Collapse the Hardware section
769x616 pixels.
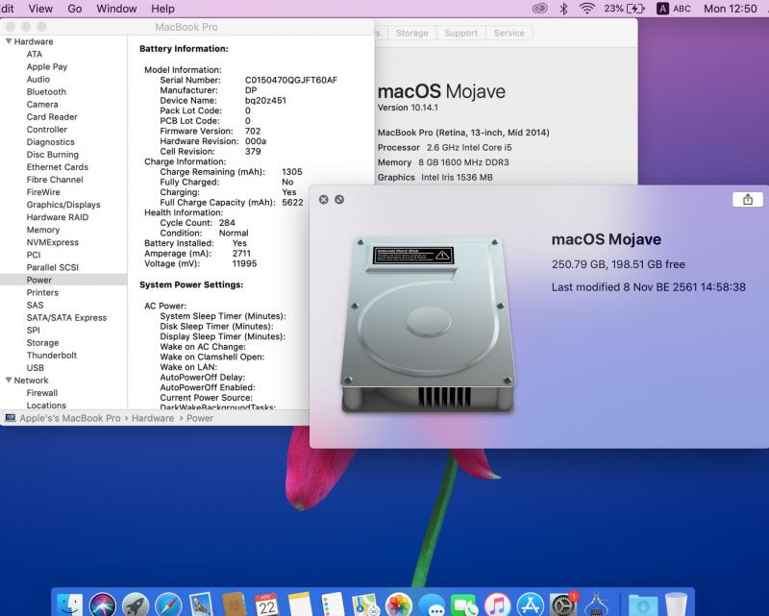click(10, 42)
